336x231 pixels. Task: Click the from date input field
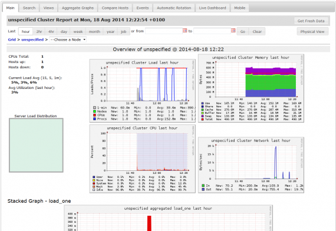[164, 31]
